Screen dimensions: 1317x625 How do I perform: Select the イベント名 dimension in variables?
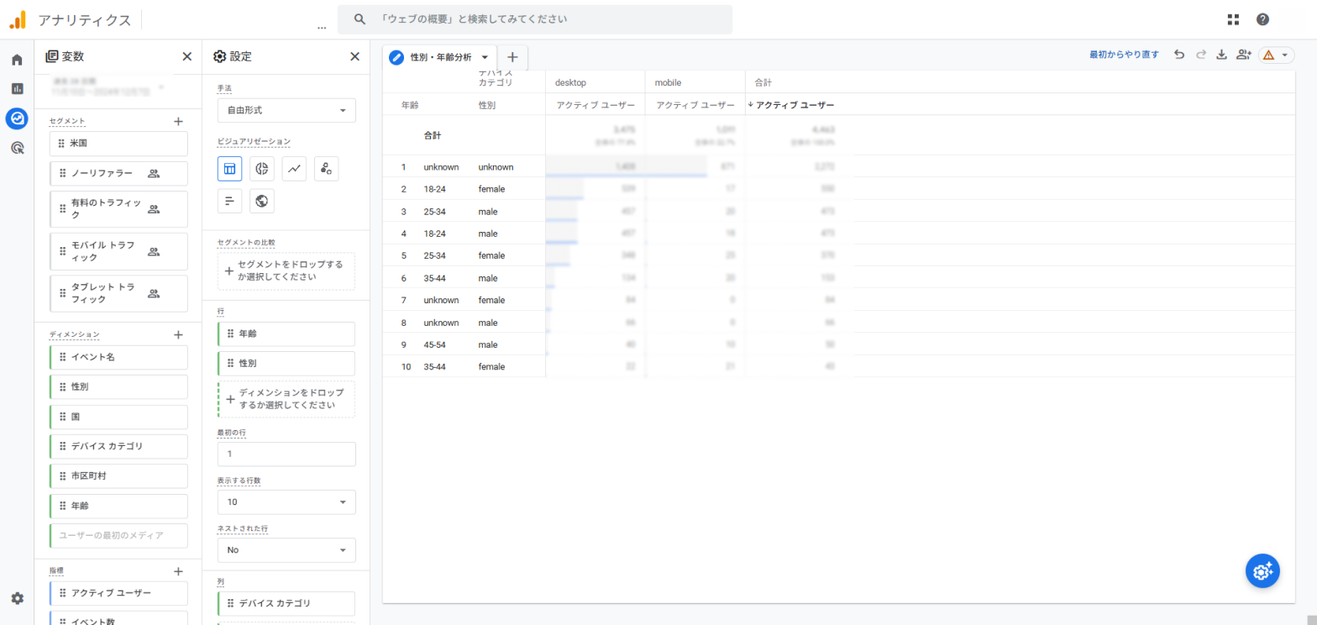click(x=118, y=357)
